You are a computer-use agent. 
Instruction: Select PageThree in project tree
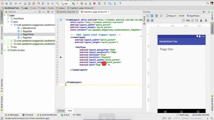pos(28,34)
